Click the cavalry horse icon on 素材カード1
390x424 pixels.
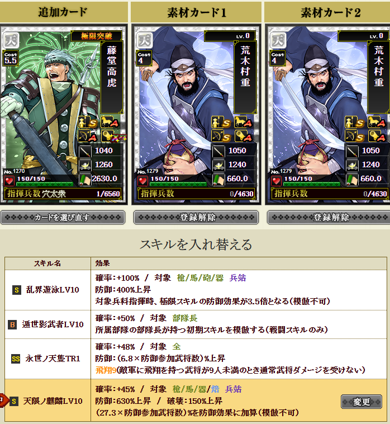pos(243,122)
